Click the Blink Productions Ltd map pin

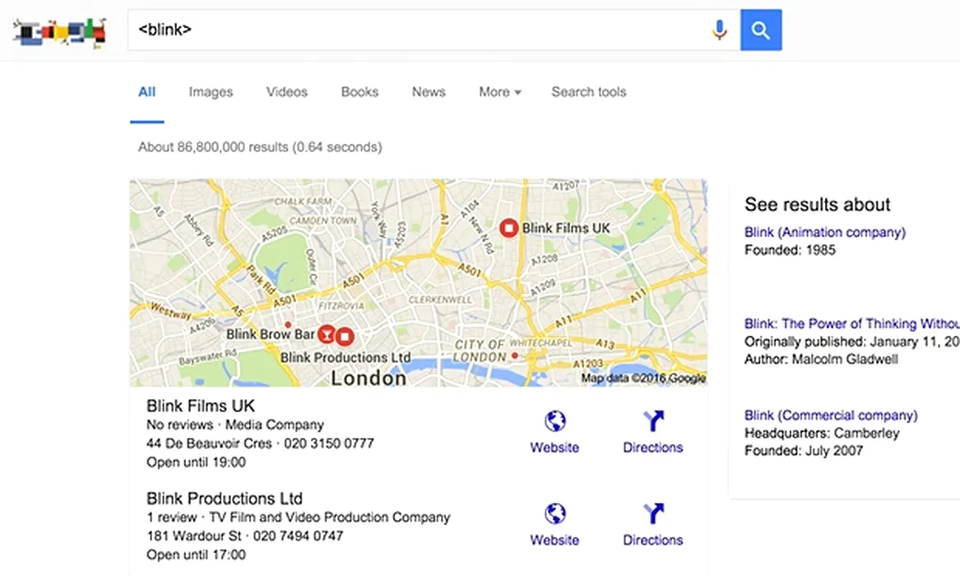(x=346, y=336)
